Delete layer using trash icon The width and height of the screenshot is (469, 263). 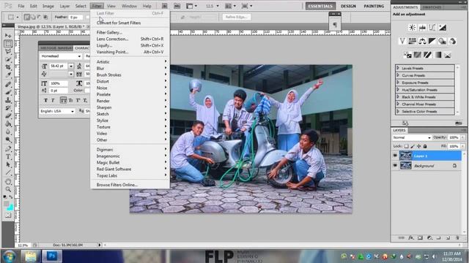[457, 237]
